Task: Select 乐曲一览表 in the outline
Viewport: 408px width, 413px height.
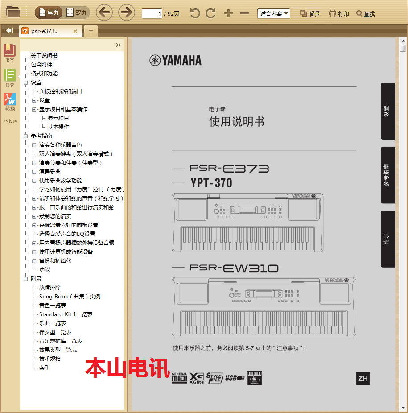Action: pos(53,323)
